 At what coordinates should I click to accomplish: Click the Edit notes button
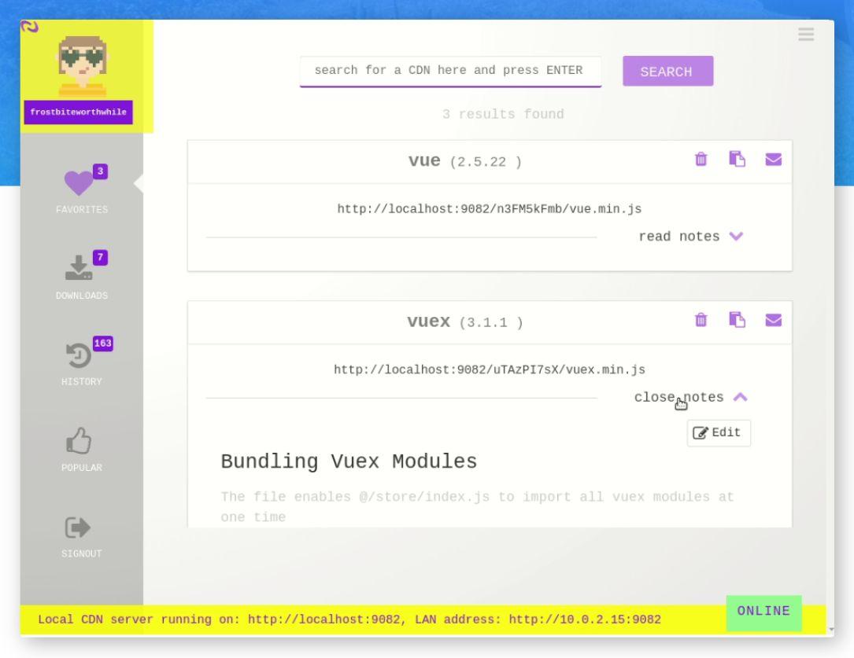tap(719, 433)
